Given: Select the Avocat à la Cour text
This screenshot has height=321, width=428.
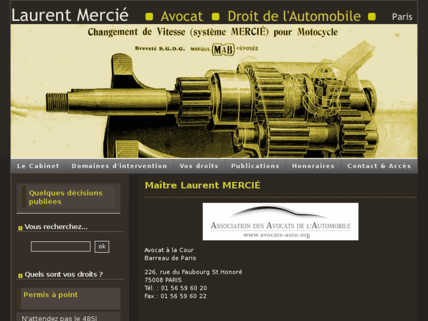Looking at the screenshot, I should [169, 250].
